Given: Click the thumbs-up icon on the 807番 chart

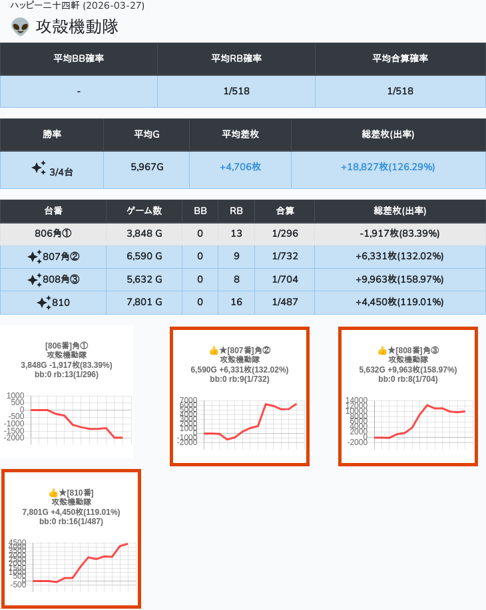Looking at the screenshot, I should point(214,350).
